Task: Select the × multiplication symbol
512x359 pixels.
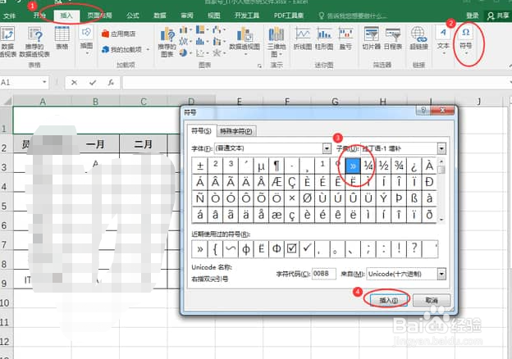Action: [292, 198]
